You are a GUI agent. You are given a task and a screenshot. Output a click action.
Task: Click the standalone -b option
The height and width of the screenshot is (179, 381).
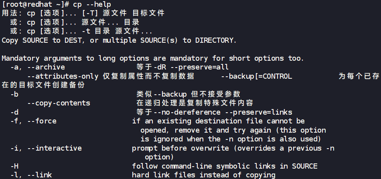(14, 94)
